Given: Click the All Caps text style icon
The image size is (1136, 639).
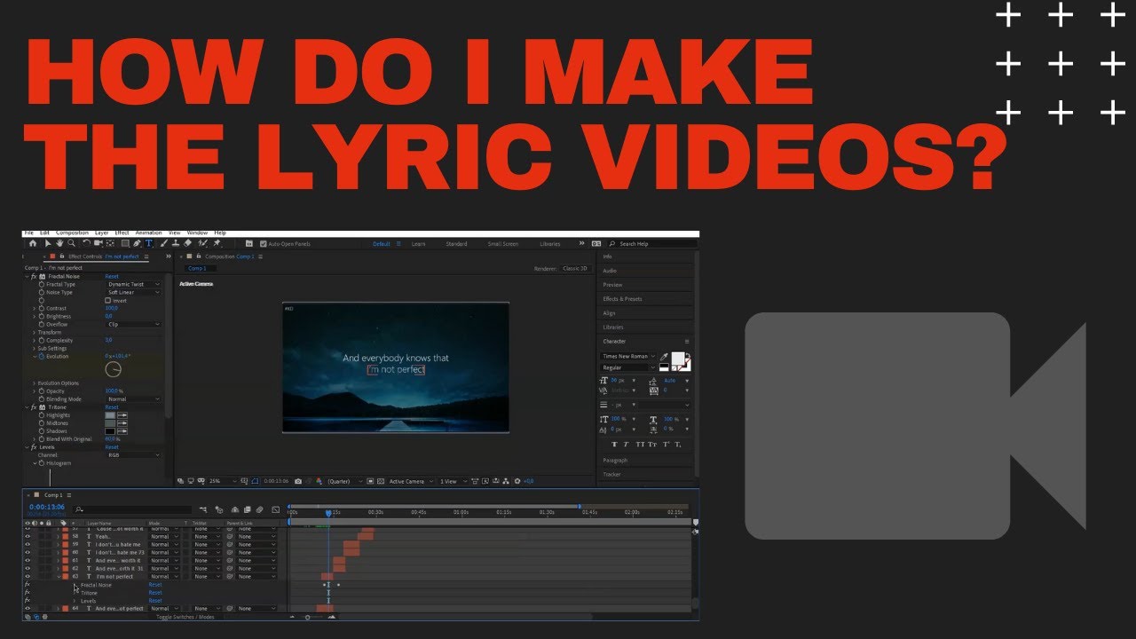Looking at the screenshot, I should click(639, 444).
